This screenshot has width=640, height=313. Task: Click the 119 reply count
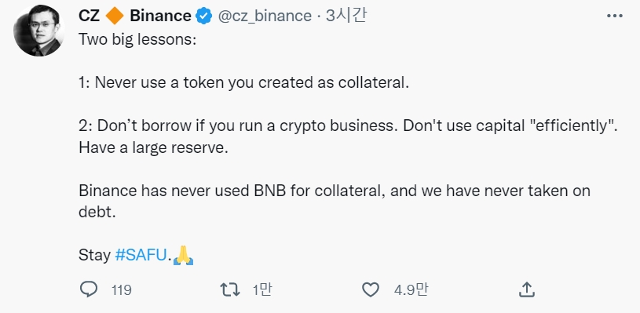point(121,290)
